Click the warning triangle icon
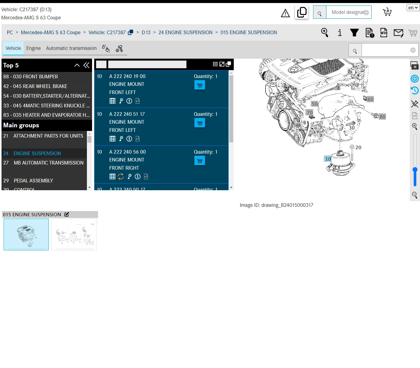420x368 pixels. click(285, 13)
